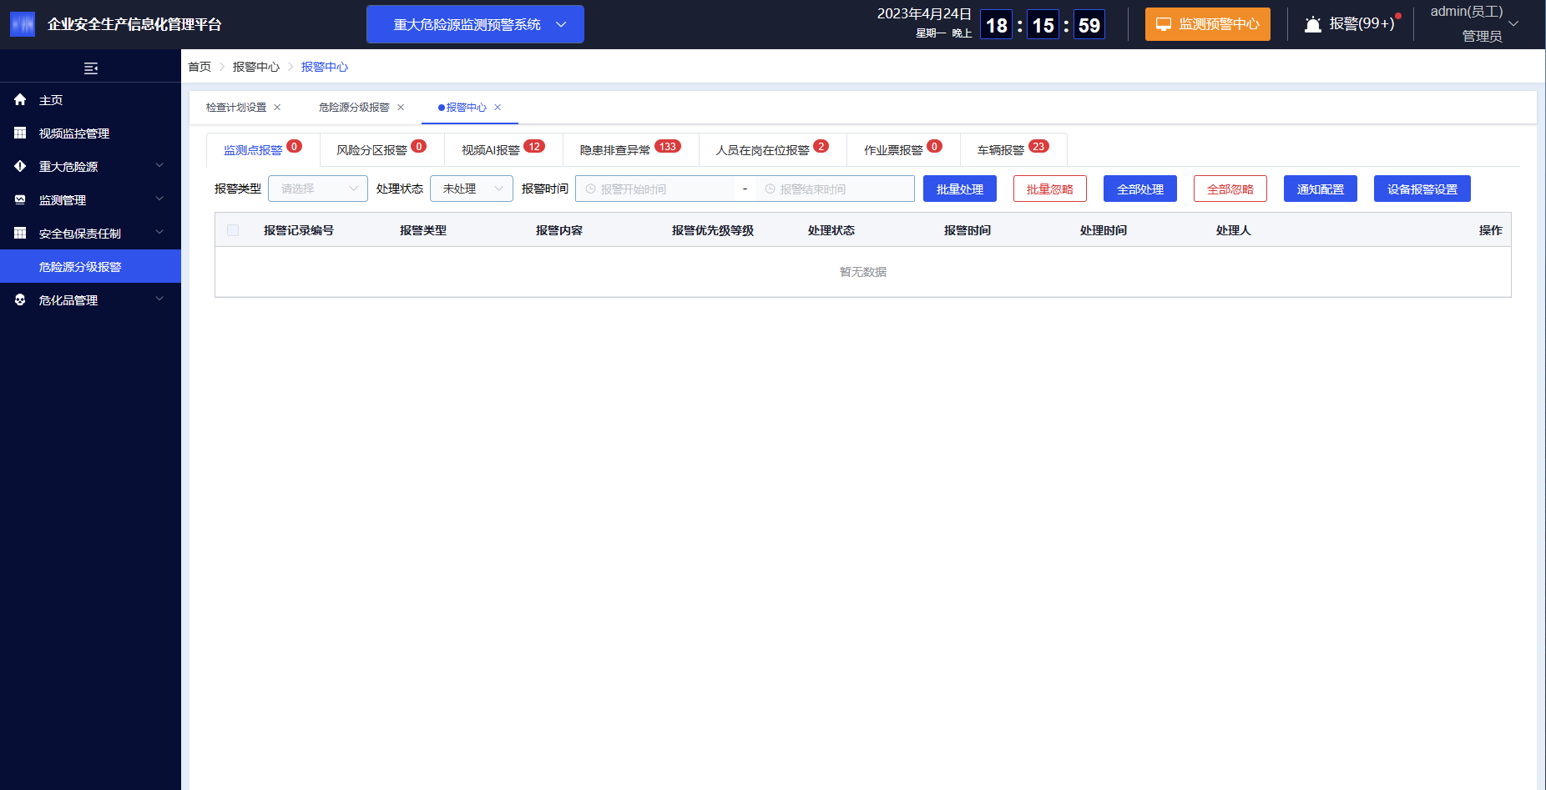Click the grid icon beside 视频监控管理

(20, 133)
